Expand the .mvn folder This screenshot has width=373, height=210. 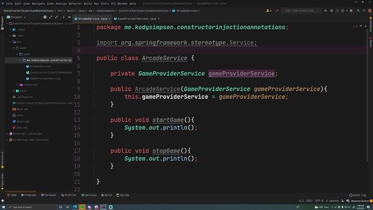(10, 36)
